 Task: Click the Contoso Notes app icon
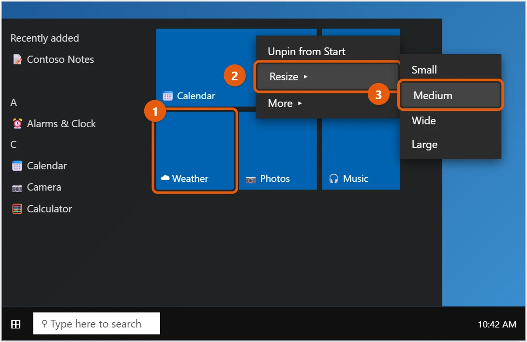[17, 59]
